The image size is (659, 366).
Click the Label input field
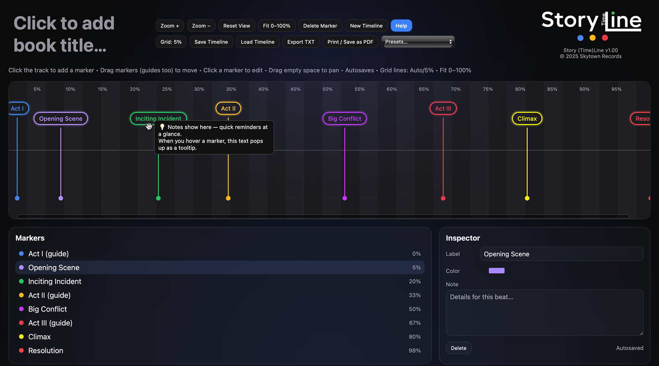(x=561, y=254)
